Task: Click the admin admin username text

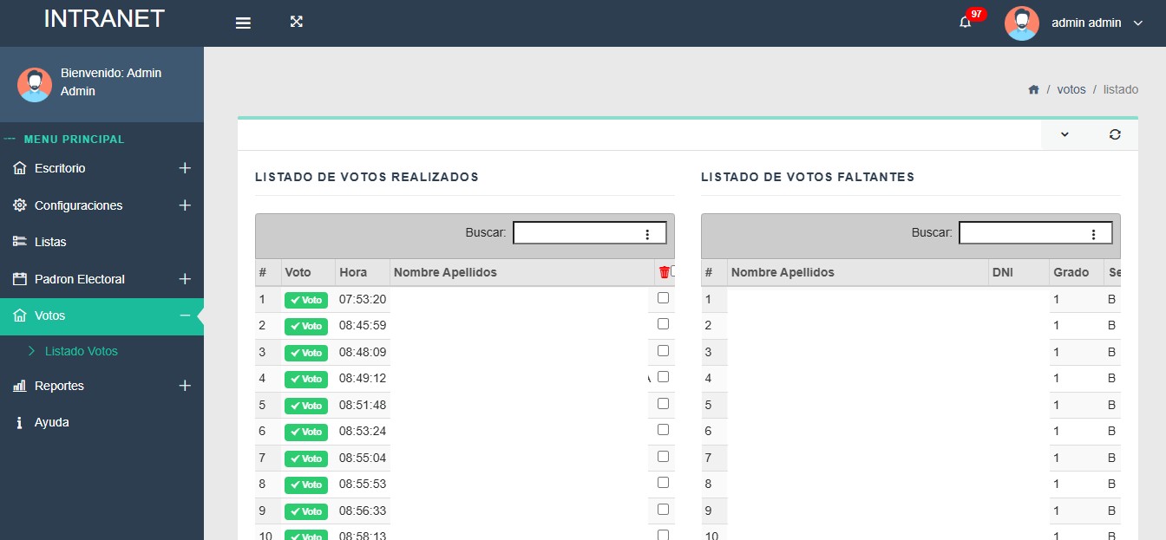Action: (x=1086, y=23)
